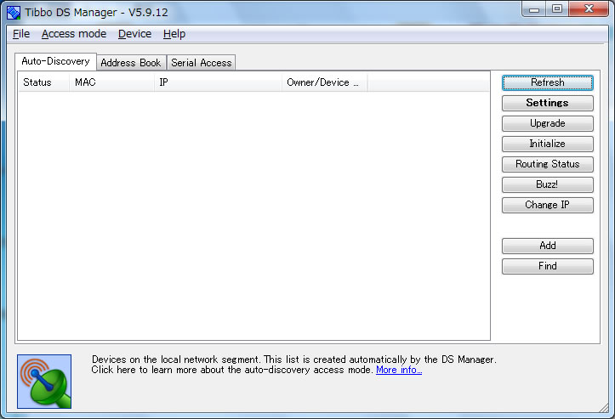The width and height of the screenshot is (615, 419).
Task: Click the Change IP button
Action: pos(548,205)
